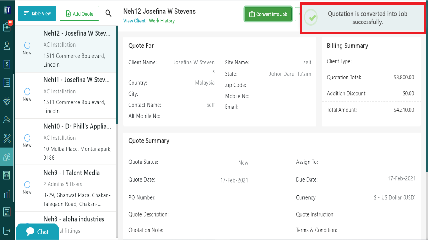Viewport: 428px width, 240px height.
Task: Click the Quote Summary heading
Action: pos(149,141)
